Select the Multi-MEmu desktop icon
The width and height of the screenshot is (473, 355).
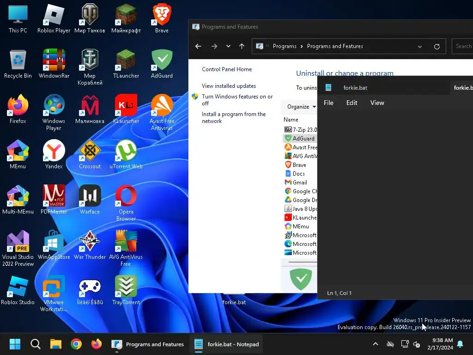click(x=18, y=200)
